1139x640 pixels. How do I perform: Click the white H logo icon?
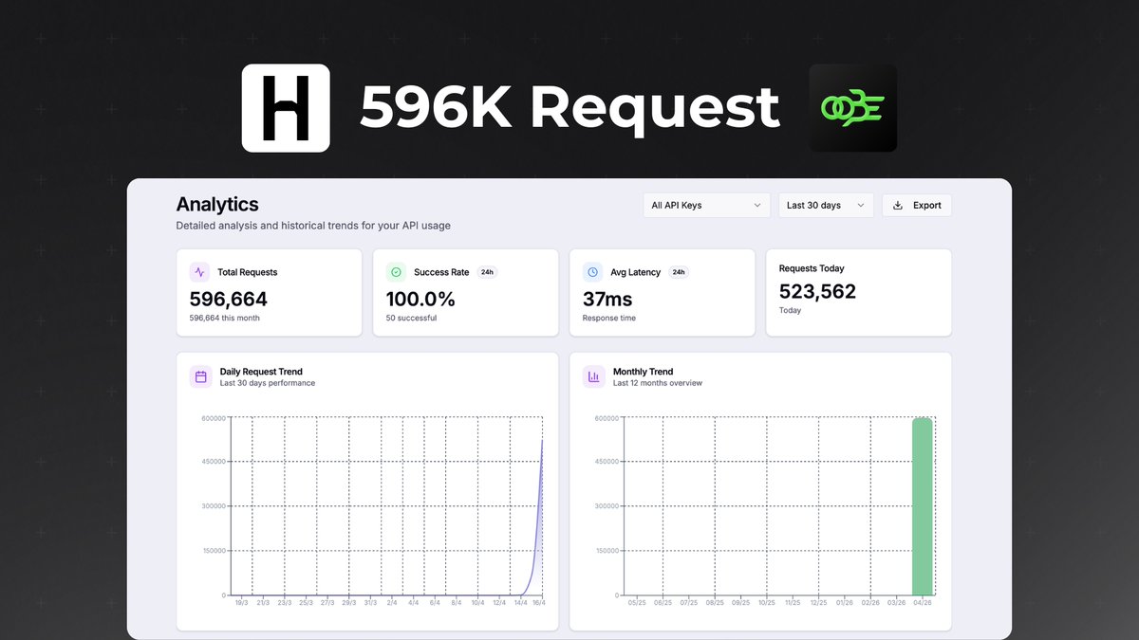point(286,108)
